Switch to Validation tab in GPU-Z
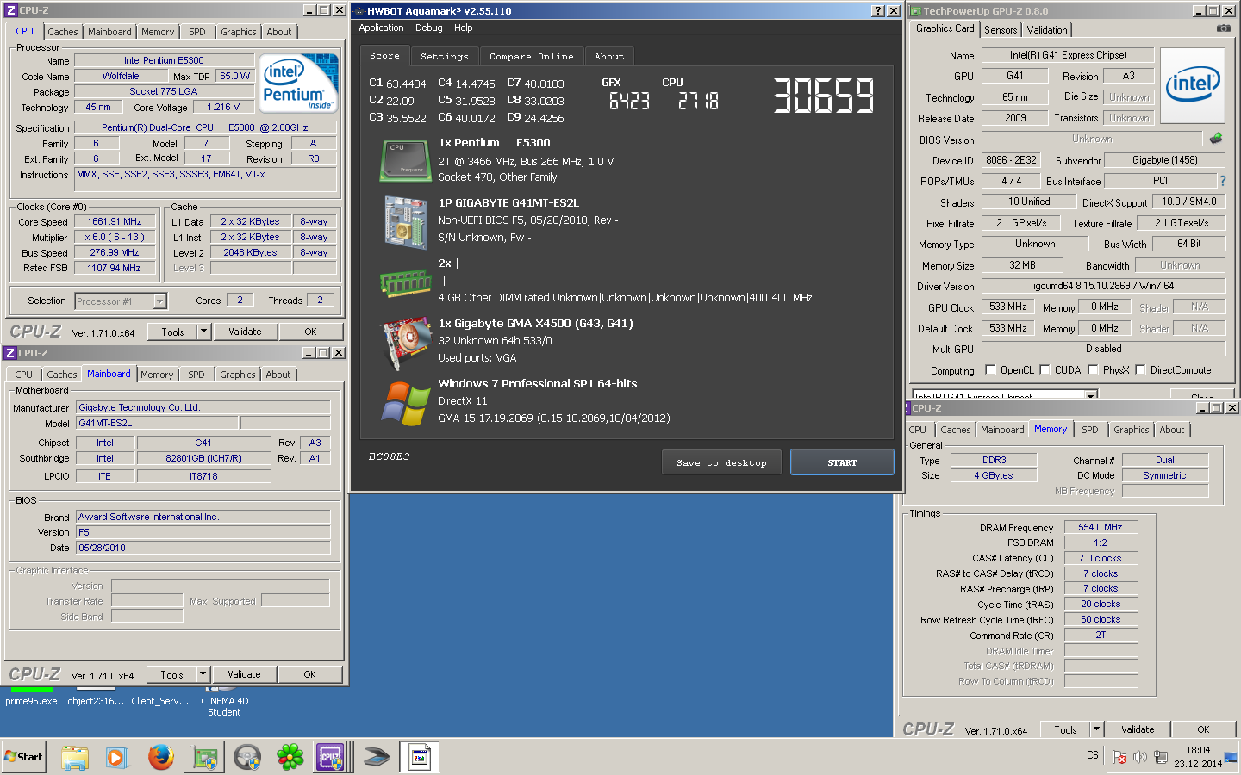 click(1047, 30)
